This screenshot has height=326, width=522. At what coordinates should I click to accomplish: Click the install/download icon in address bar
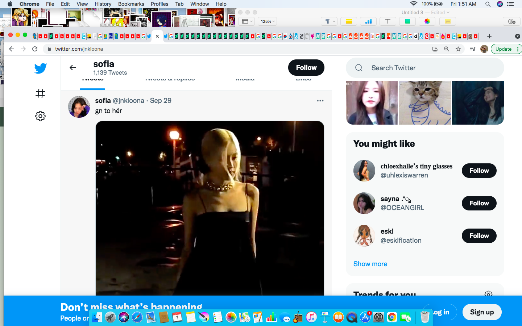(435, 49)
